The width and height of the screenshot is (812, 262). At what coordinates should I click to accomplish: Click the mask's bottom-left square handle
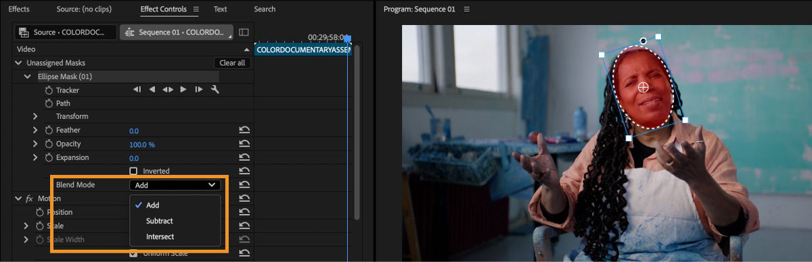628,138
